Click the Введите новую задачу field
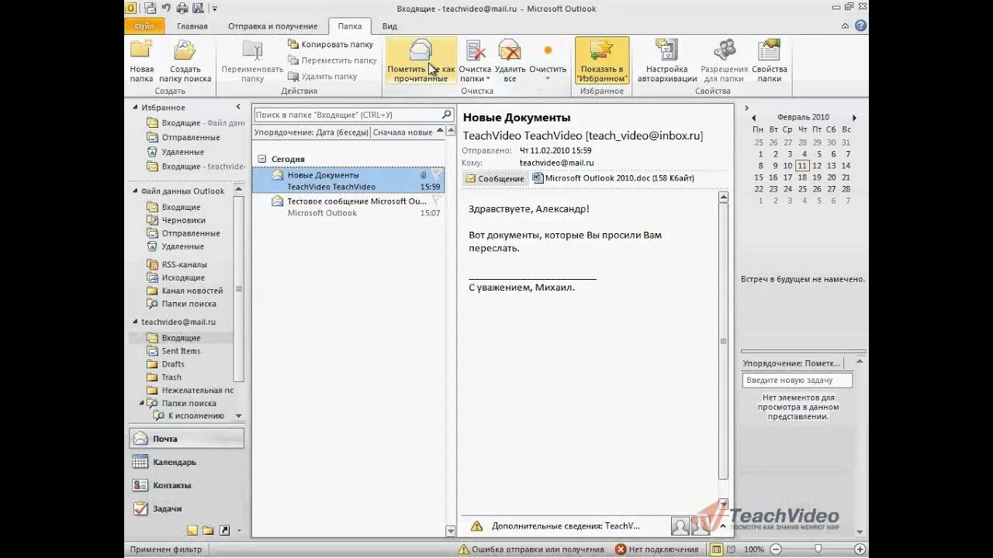The height and width of the screenshot is (558, 993). (798, 381)
